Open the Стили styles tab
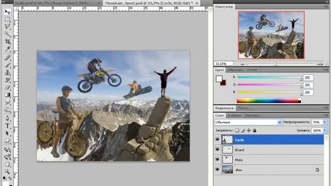331x186 pixels. click(252, 70)
